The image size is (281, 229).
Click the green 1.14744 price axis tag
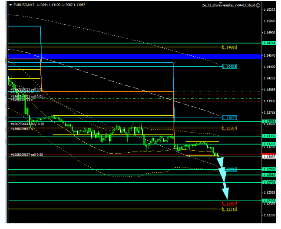tap(269, 43)
